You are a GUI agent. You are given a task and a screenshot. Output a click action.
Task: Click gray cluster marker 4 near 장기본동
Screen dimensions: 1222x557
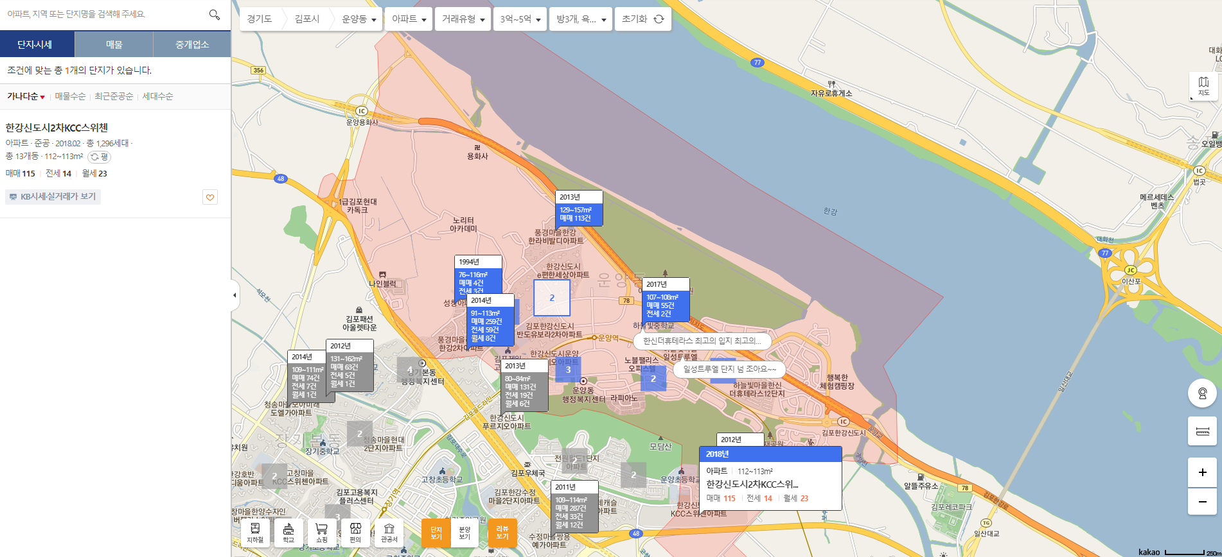point(410,370)
